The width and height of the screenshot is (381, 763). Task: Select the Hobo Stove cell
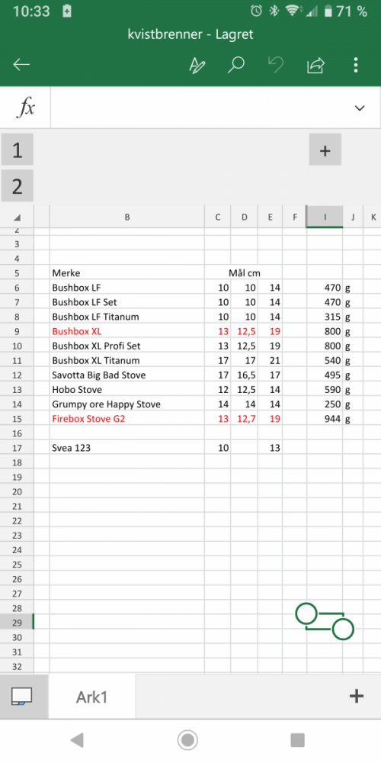(126, 390)
